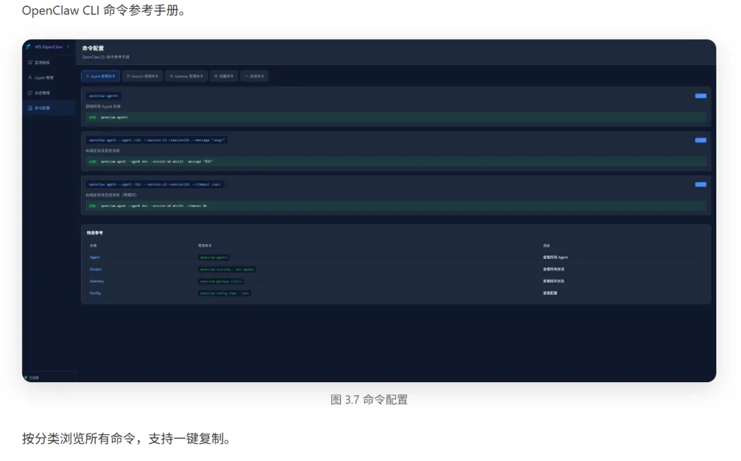Click 'openclaw config show --json' table command
741x461 pixels.
[x=224, y=293]
